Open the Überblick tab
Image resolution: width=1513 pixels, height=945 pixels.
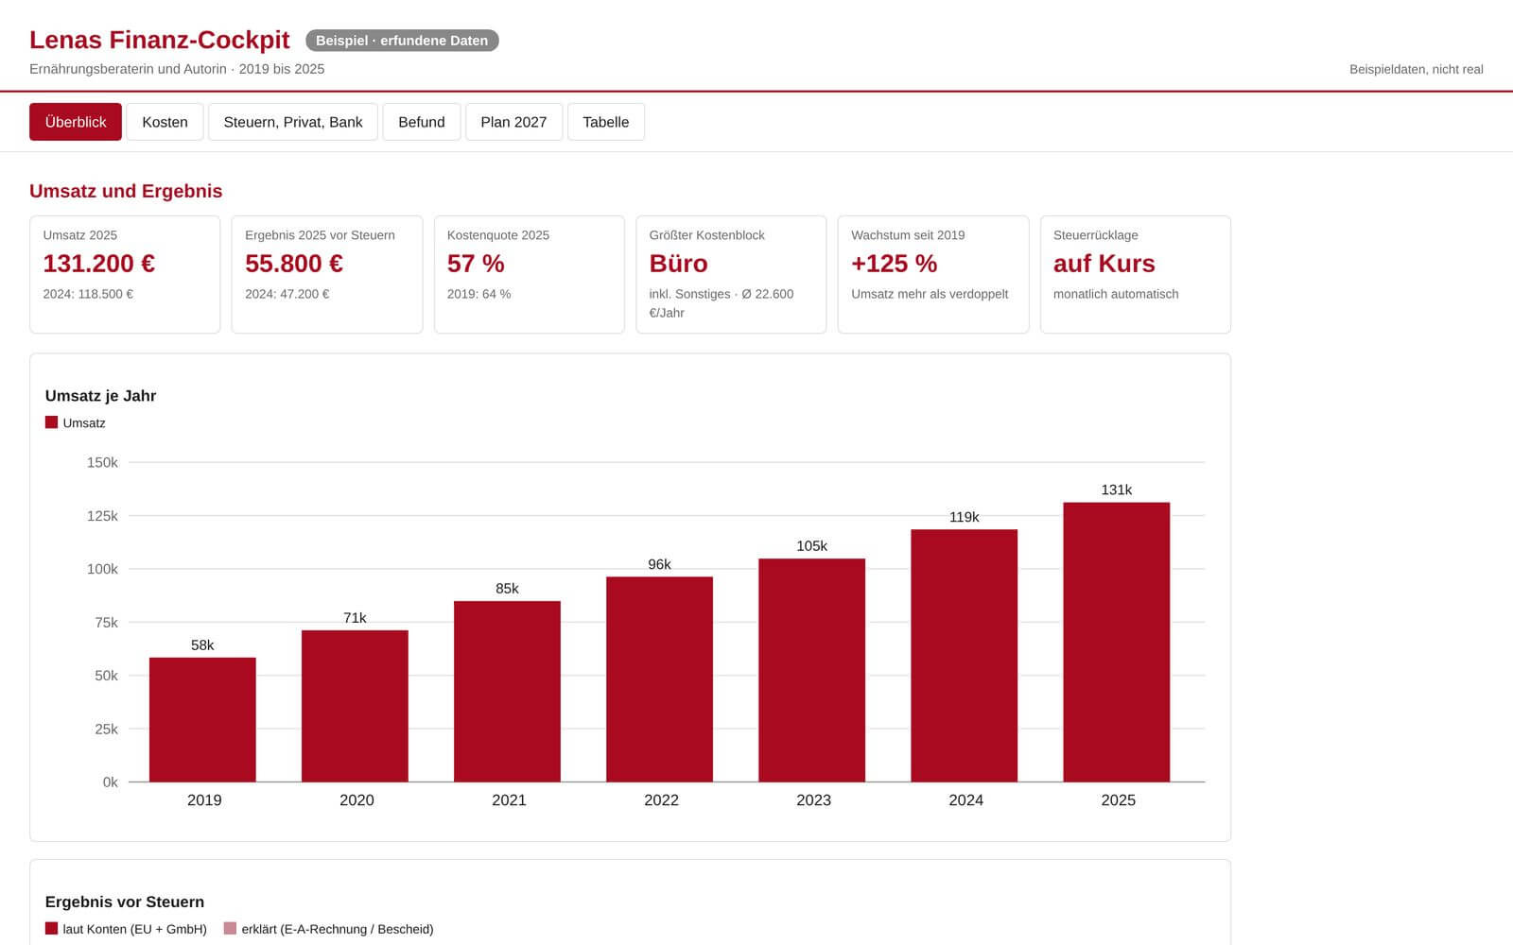tap(76, 122)
